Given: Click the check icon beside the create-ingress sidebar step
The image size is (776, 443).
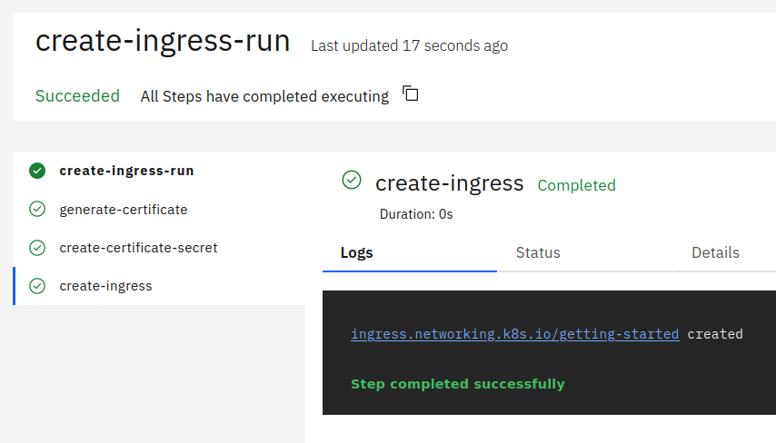Looking at the screenshot, I should (x=37, y=286).
